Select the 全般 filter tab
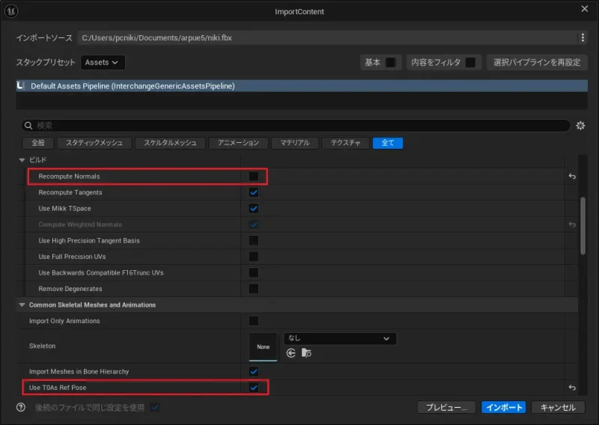This screenshot has height=425, width=599. pos(38,143)
